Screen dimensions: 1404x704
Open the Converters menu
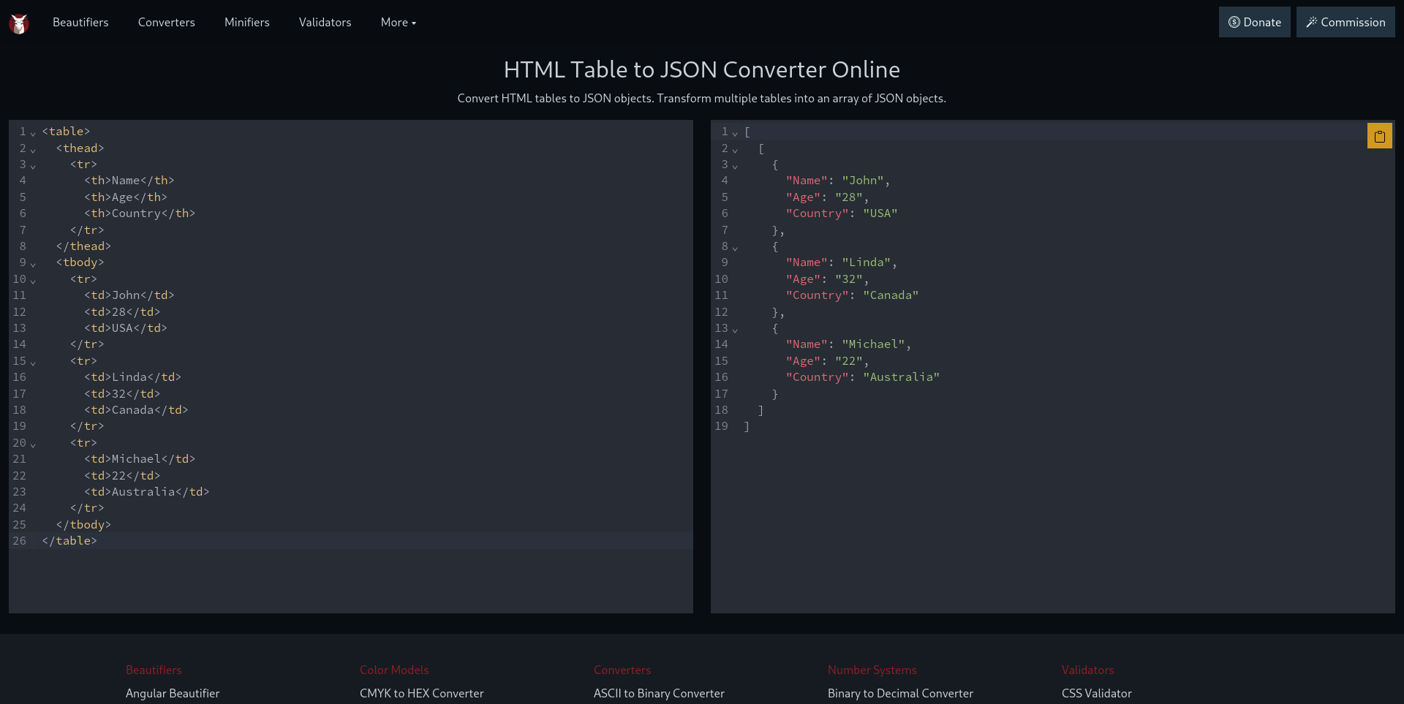tap(167, 23)
